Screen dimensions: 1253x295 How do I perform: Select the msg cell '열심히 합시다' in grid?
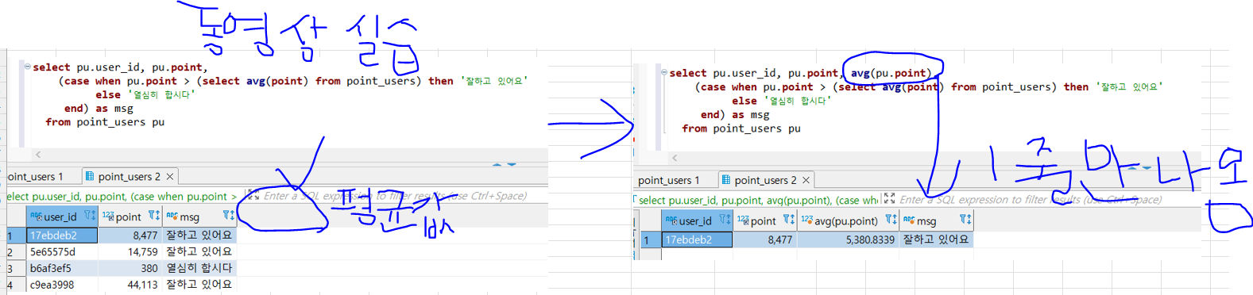click(x=199, y=268)
